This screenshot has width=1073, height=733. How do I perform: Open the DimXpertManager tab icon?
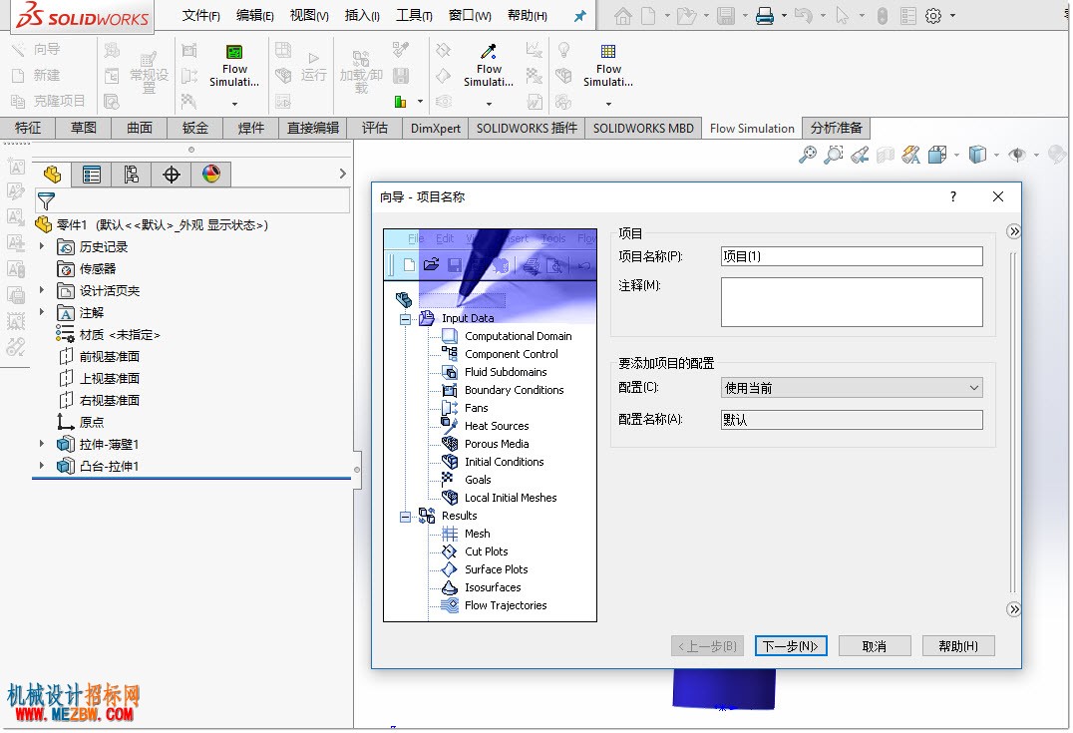coord(172,175)
